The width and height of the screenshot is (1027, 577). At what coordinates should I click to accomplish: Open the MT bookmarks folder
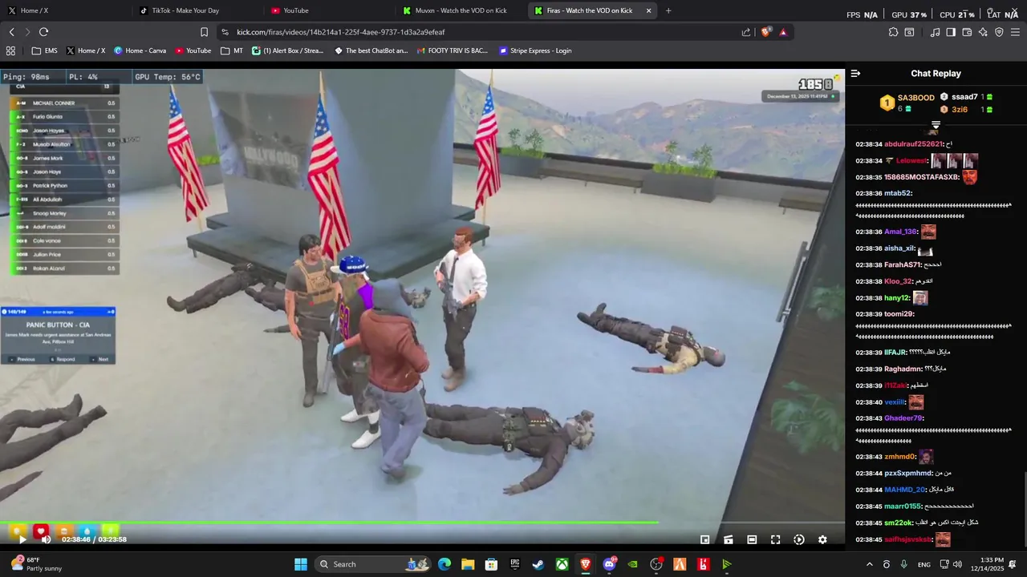coord(232,50)
